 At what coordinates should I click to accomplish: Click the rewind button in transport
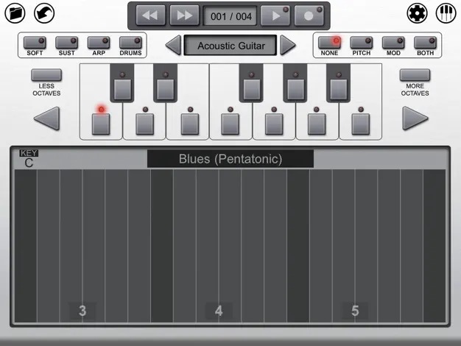[x=151, y=15]
